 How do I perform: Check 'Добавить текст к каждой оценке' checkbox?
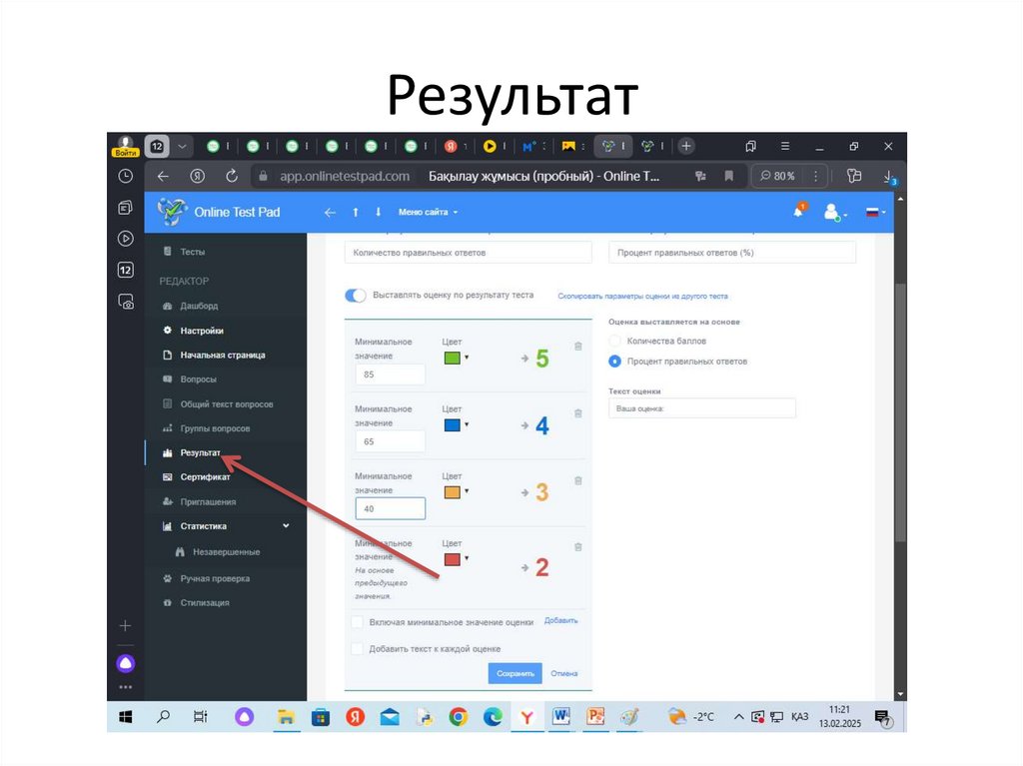pyautogui.click(x=357, y=648)
